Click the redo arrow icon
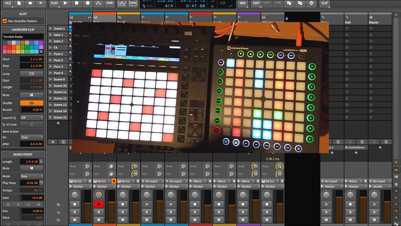 pyautogui.click(x=278, y=3)
